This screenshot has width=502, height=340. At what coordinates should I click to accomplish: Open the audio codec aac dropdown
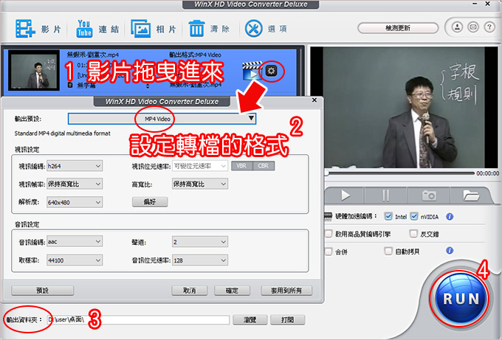point(75,242)
